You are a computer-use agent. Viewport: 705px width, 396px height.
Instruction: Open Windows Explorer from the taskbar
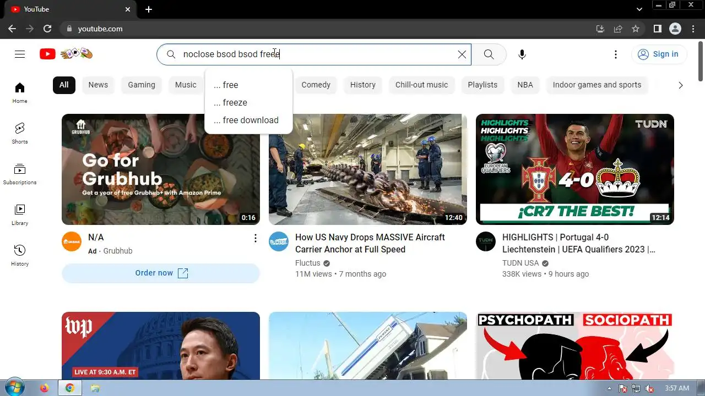click(95, 388)
